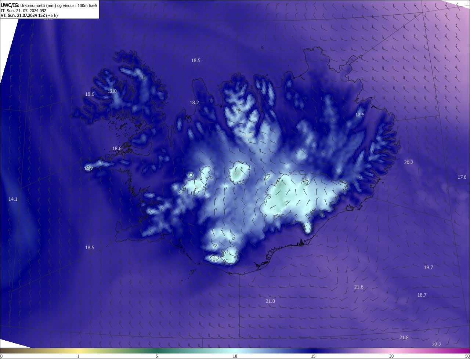Click the 10 tick on the color scale

point(235,356)
